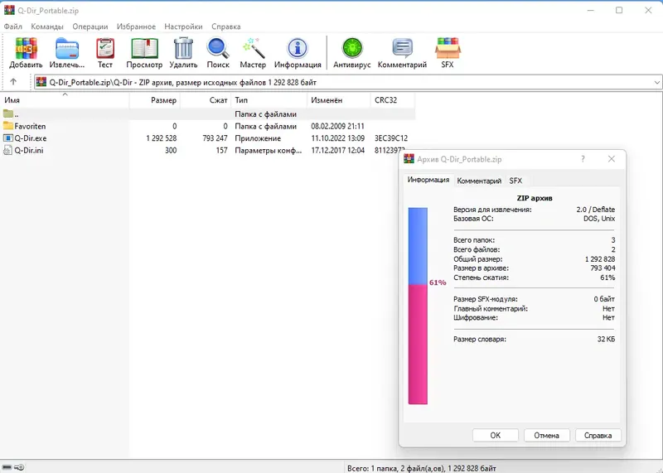663x473 pixels.
Task: Sort by the Сжат column header
Action: click(206, 100)
